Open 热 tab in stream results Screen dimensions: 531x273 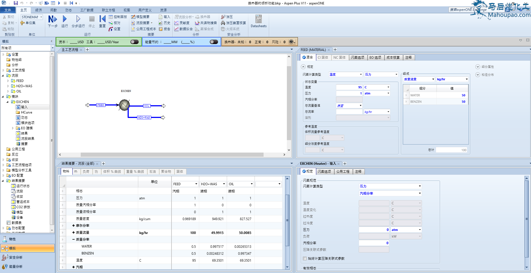(76, 171)
